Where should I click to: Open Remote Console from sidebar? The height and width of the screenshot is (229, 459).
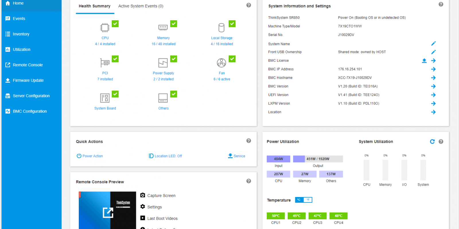32,65
